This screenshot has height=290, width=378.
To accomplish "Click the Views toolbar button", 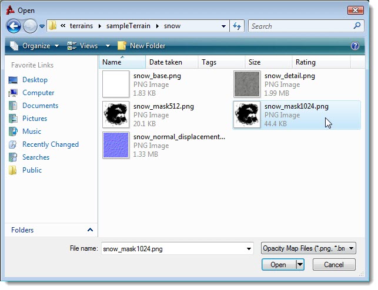I will tap(83, 46).
